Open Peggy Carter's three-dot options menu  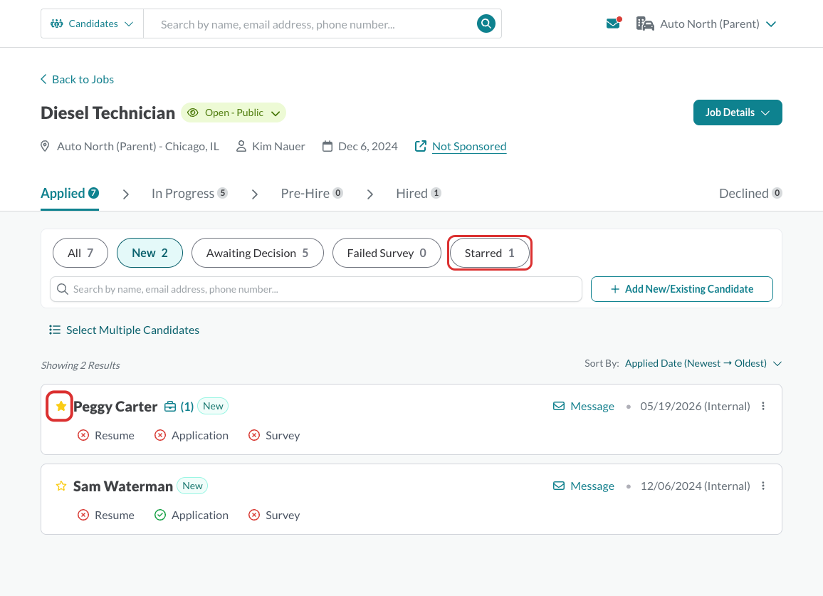763,406
